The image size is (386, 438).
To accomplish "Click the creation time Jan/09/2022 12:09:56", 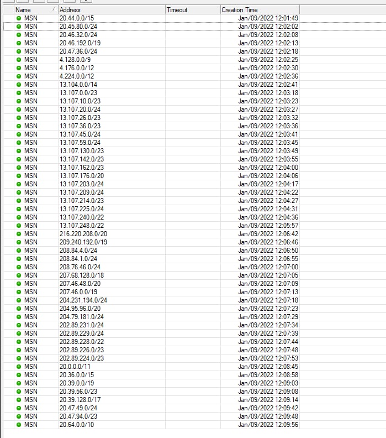I will [x=268, y=425].
